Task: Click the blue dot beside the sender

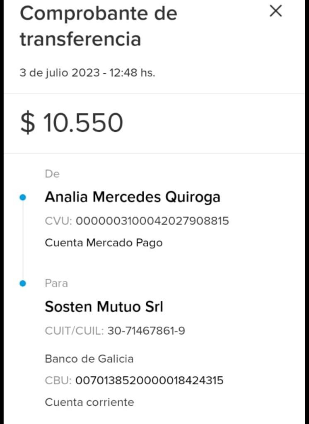Action: coord(23,198)
